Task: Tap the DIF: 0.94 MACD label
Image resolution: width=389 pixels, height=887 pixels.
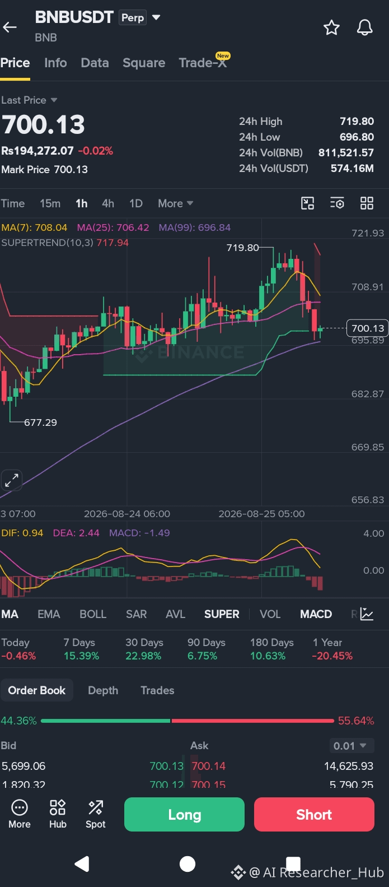Action: tap(22, 533)
